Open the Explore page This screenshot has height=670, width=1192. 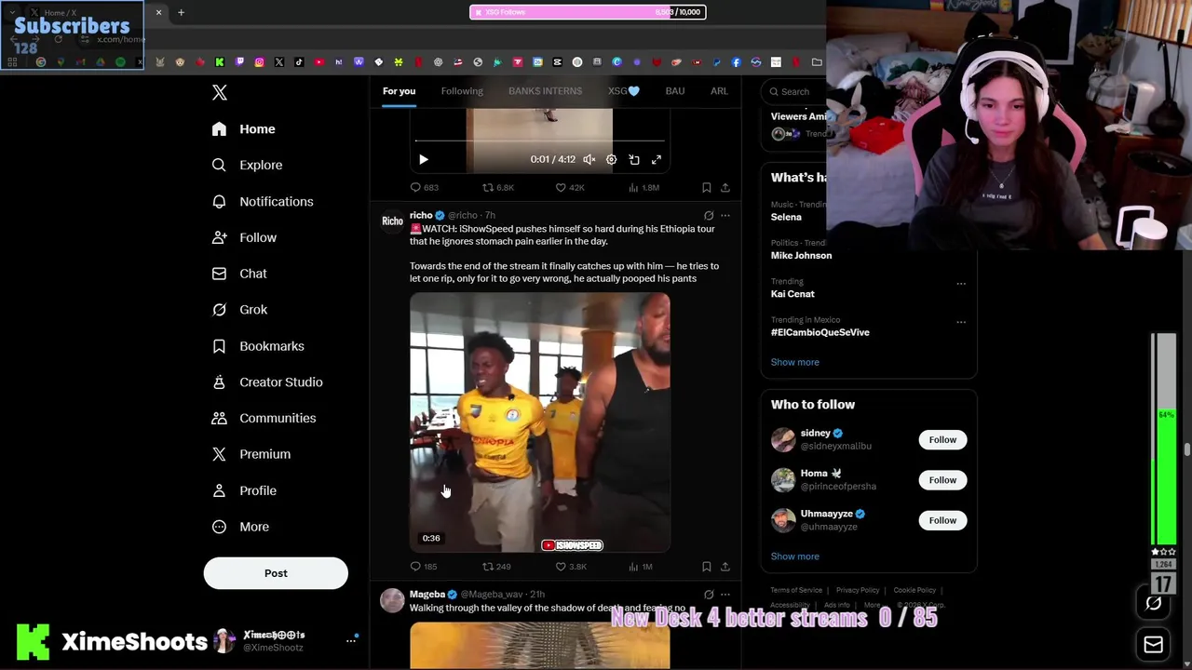click(x=247, y=165)
